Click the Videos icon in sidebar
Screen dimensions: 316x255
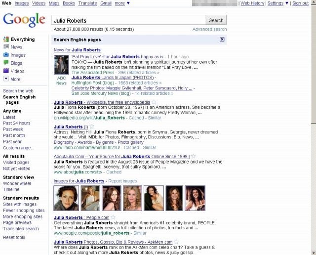pyautogui.click(x=6, y=71)
